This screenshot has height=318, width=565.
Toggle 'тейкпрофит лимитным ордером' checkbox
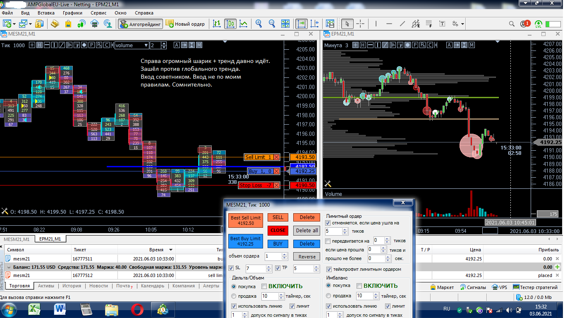(329, 270)
